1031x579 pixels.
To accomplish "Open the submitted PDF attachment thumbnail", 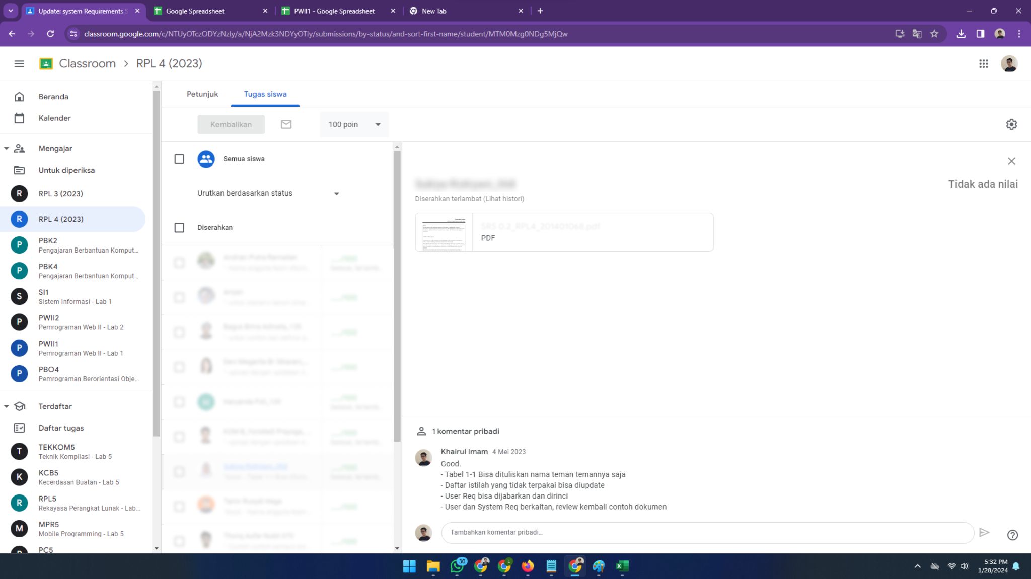I will 444,232.
